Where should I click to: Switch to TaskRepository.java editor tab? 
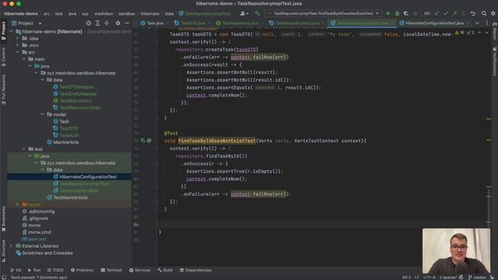[240, 23]
